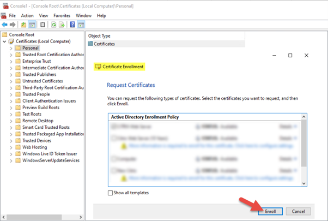Click the clipboard Paste toolbar icon
328x221 pixels.
pyautogui.click(x=42, y=25)
